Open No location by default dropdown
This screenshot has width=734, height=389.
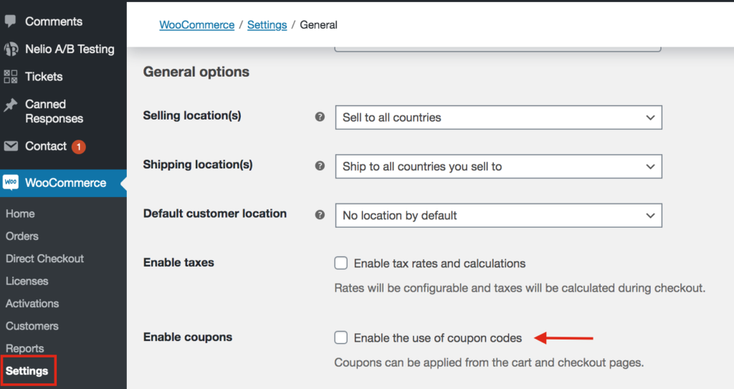click(x=498, y=215)
